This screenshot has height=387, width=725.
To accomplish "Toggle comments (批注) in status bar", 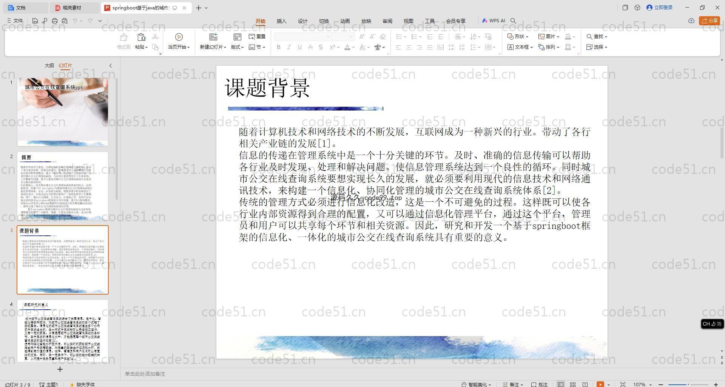I will point(539,384).
